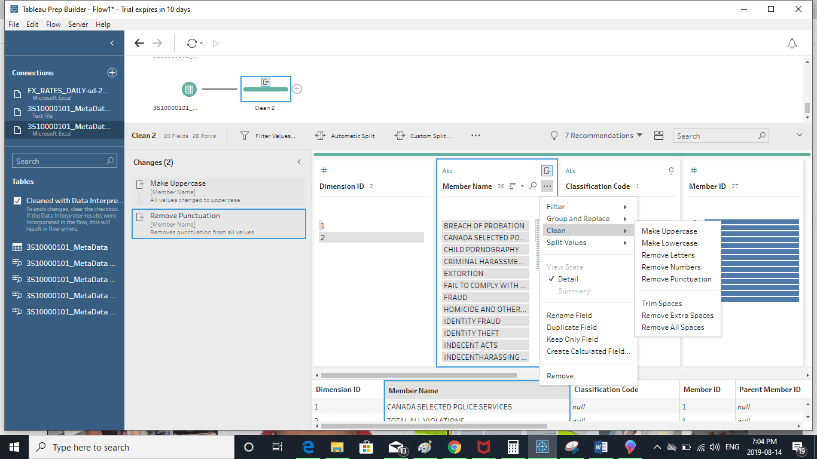Open the Tableau Prep taskbar icon
This screenshot has width=817, height=459.
[541, 447]
